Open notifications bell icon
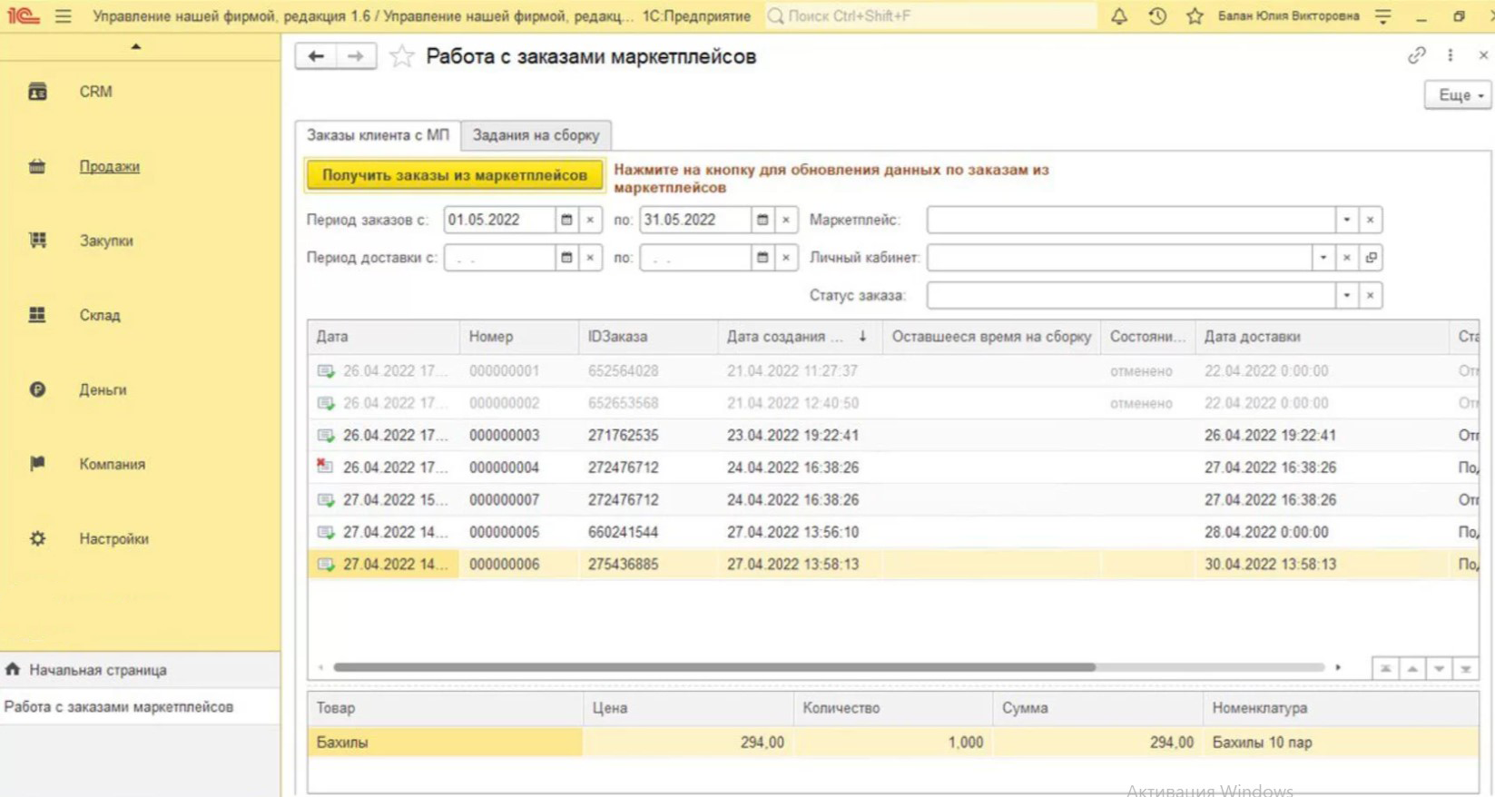 (1119, 16)
